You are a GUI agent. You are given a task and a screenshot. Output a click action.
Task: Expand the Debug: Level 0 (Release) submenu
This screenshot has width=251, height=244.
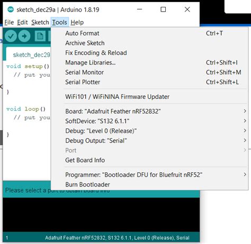click(149, 131)
